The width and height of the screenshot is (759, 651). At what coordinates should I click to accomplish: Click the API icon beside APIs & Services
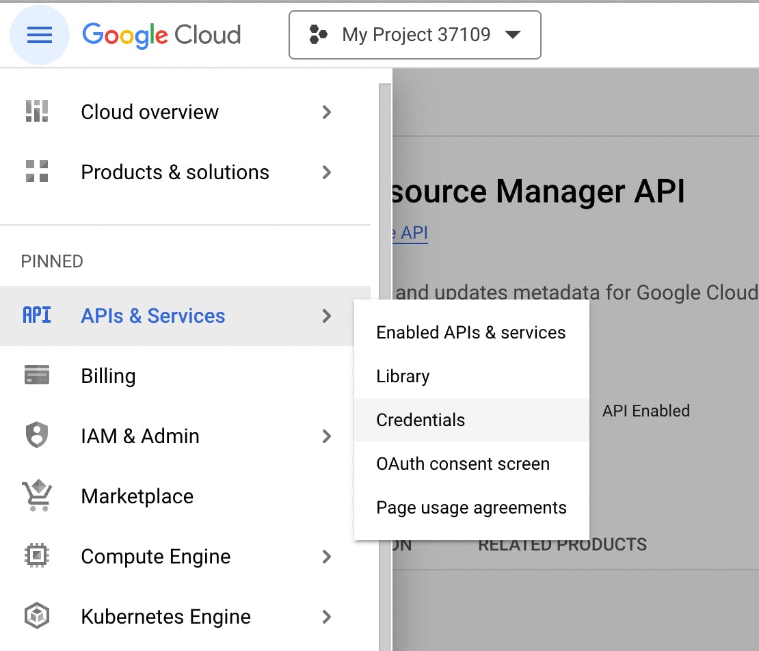[37, 315]
